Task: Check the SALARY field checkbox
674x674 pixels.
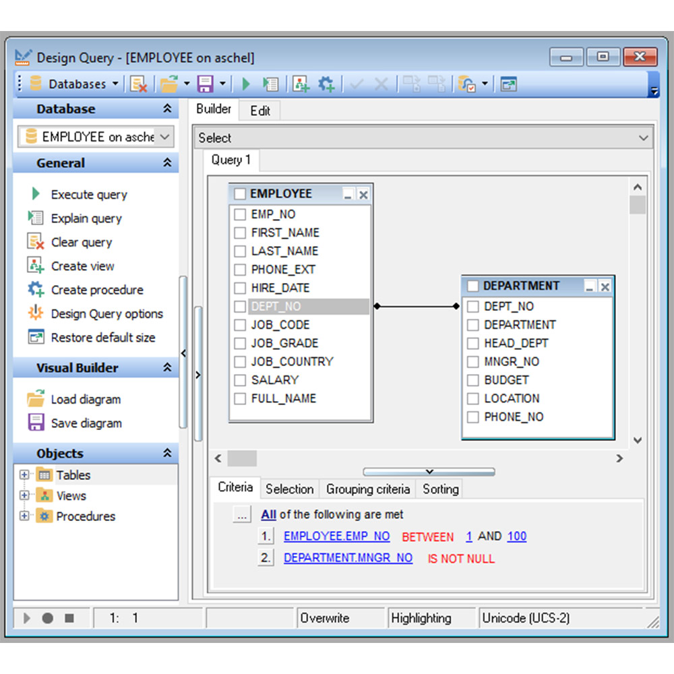Action: point(240,380)
